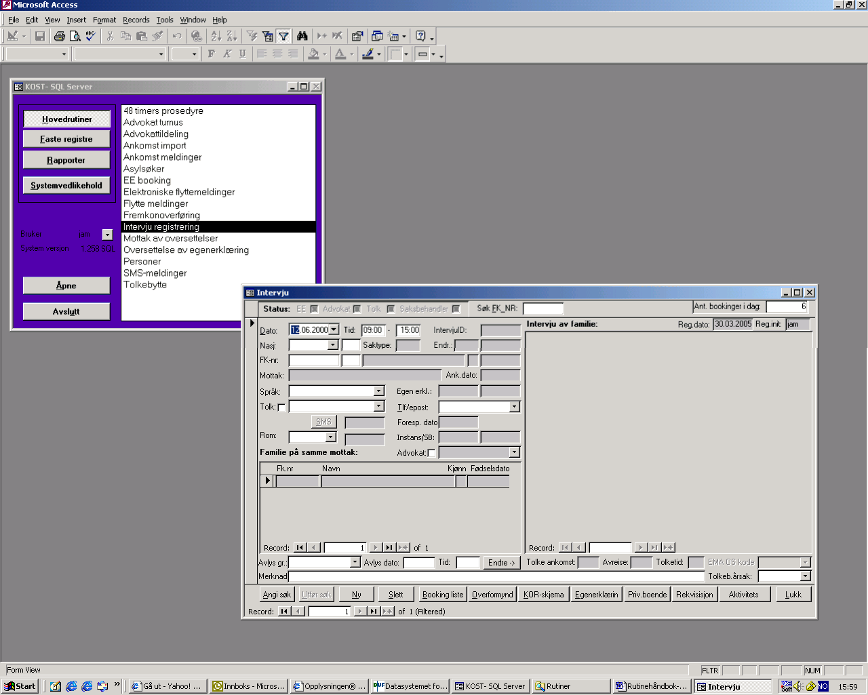
Task: Click the Office Assistant help icon
Action: click(420, 36)
